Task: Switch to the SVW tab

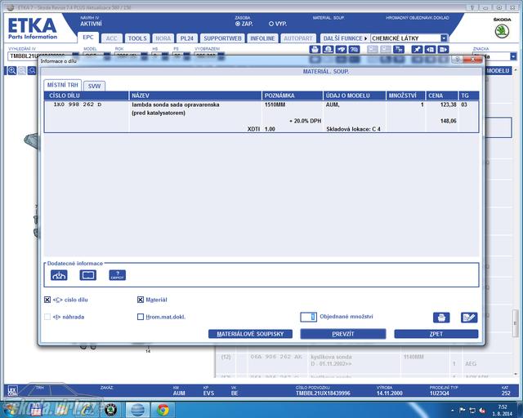Action: (x=95, y=86)
